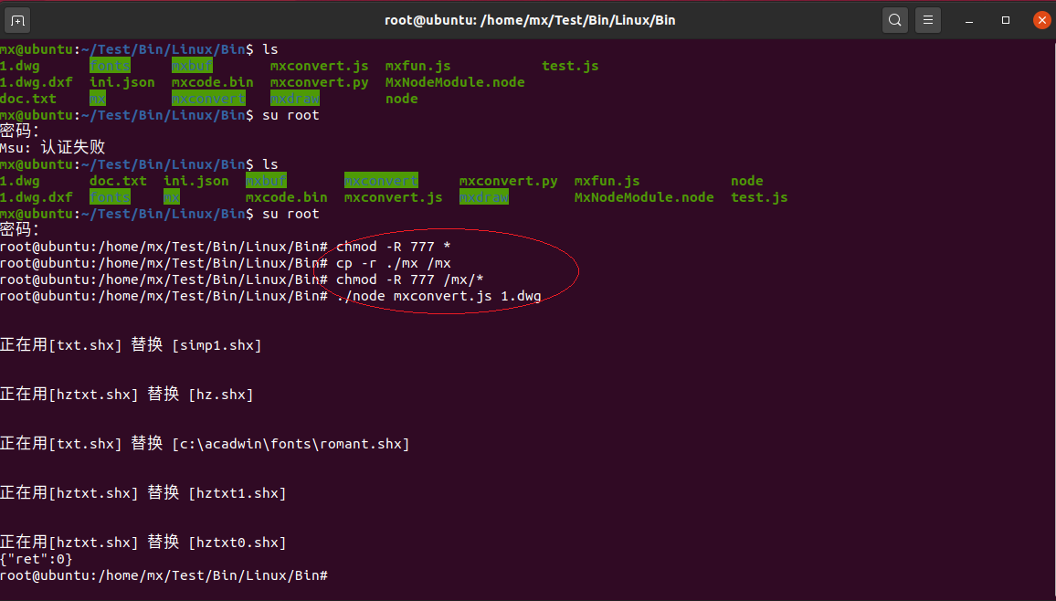This screenshot has width=1056, height=601.
Task: Click the [simp1.shx] font name
Action: (216, 345)
